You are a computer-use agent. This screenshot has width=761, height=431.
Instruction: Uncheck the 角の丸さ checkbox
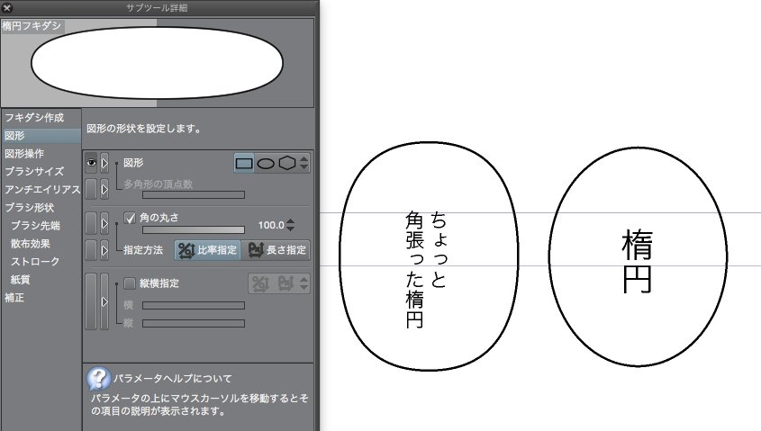(x=130, y=218)
